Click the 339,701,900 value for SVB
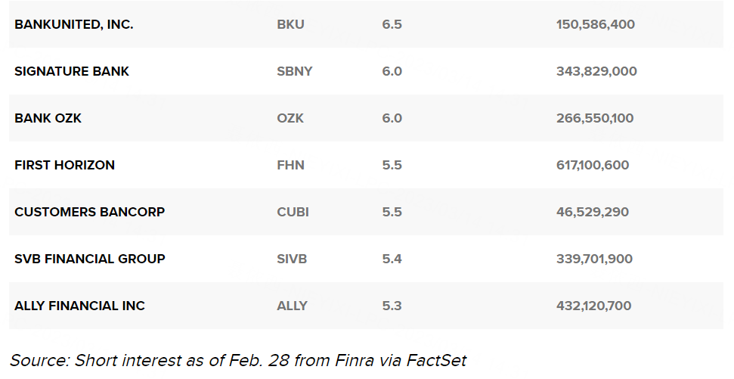Viewport: 734px width, 379px height. (x=594, y=259)
